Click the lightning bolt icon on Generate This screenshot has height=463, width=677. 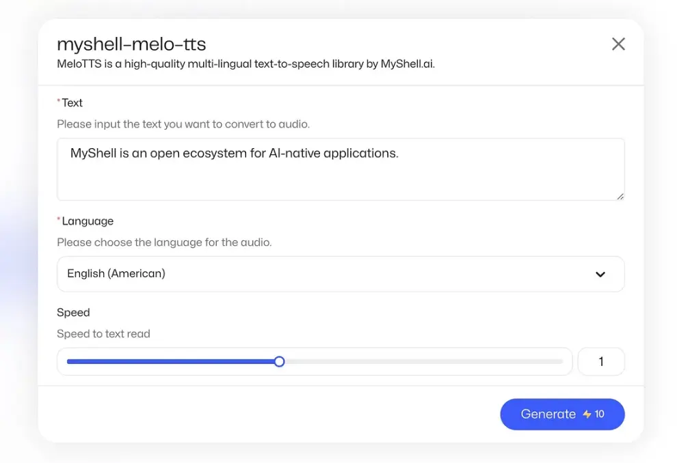[x=587, y=415]
